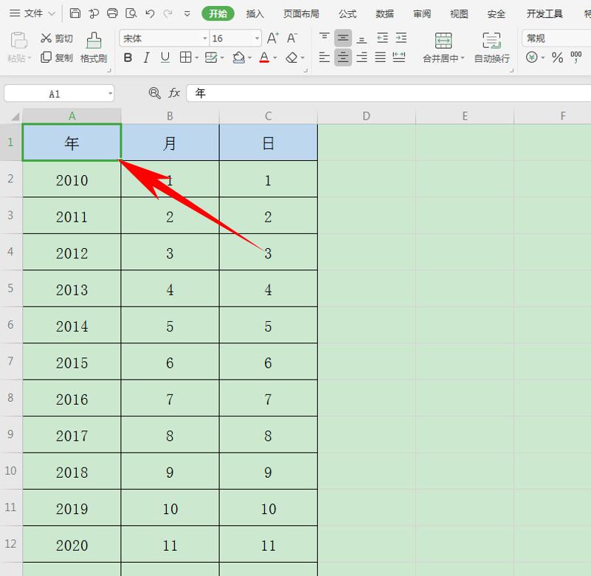This screenshot has height=576, width=591.
Task: Click the fx insert function icon
Action: (x=174, y=93)
